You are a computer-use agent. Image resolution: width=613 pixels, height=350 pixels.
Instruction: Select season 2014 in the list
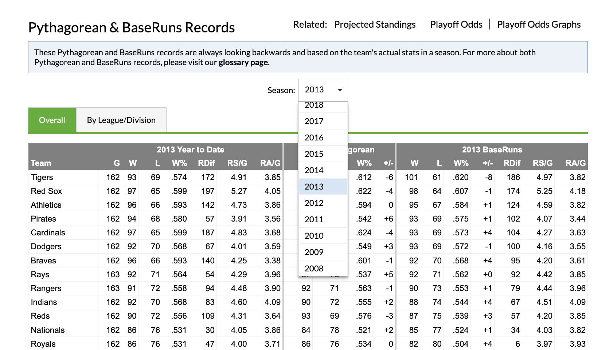click(314, 170)
